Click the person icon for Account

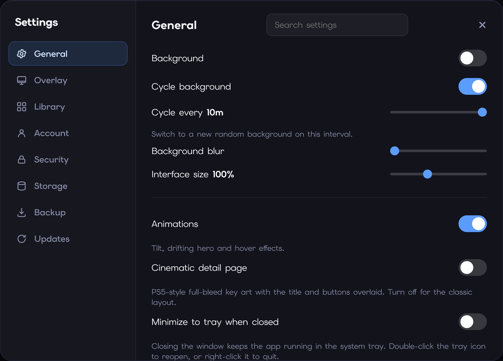point(21,133)
